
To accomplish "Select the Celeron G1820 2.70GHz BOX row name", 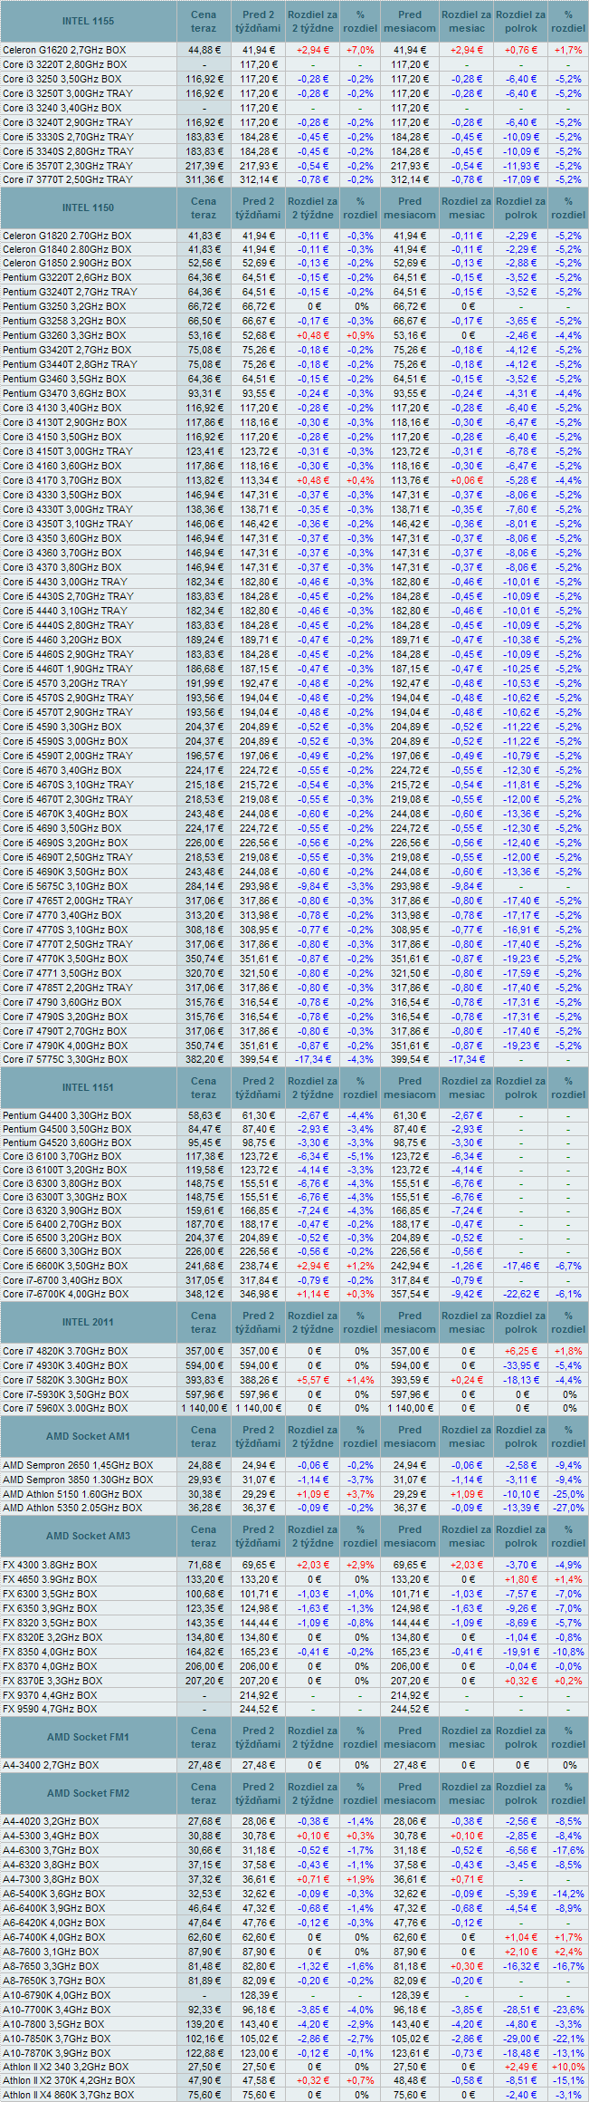I will (x=67, y=235).
